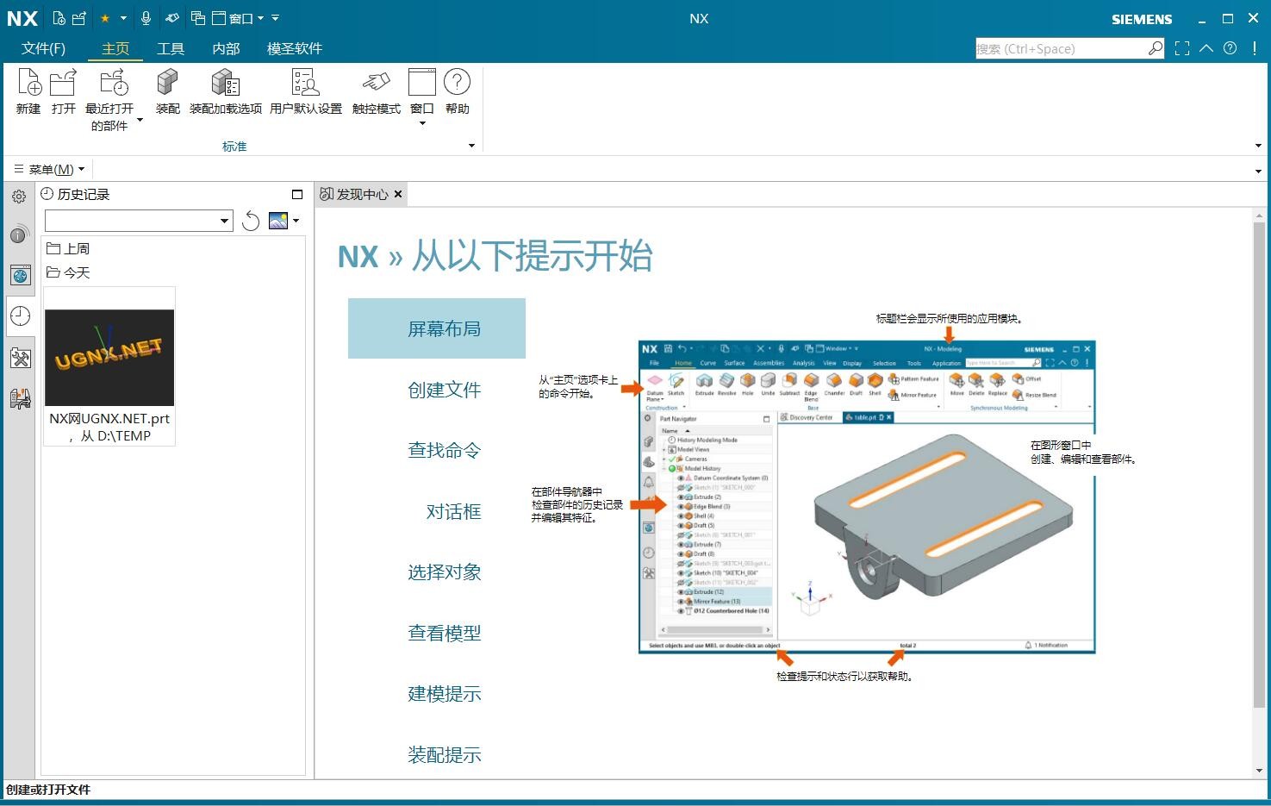Image resolution: width=1271 pixels, height=806 pixels.
Task: Open Find Command (查找命令) topic
Action: (444, 450)
